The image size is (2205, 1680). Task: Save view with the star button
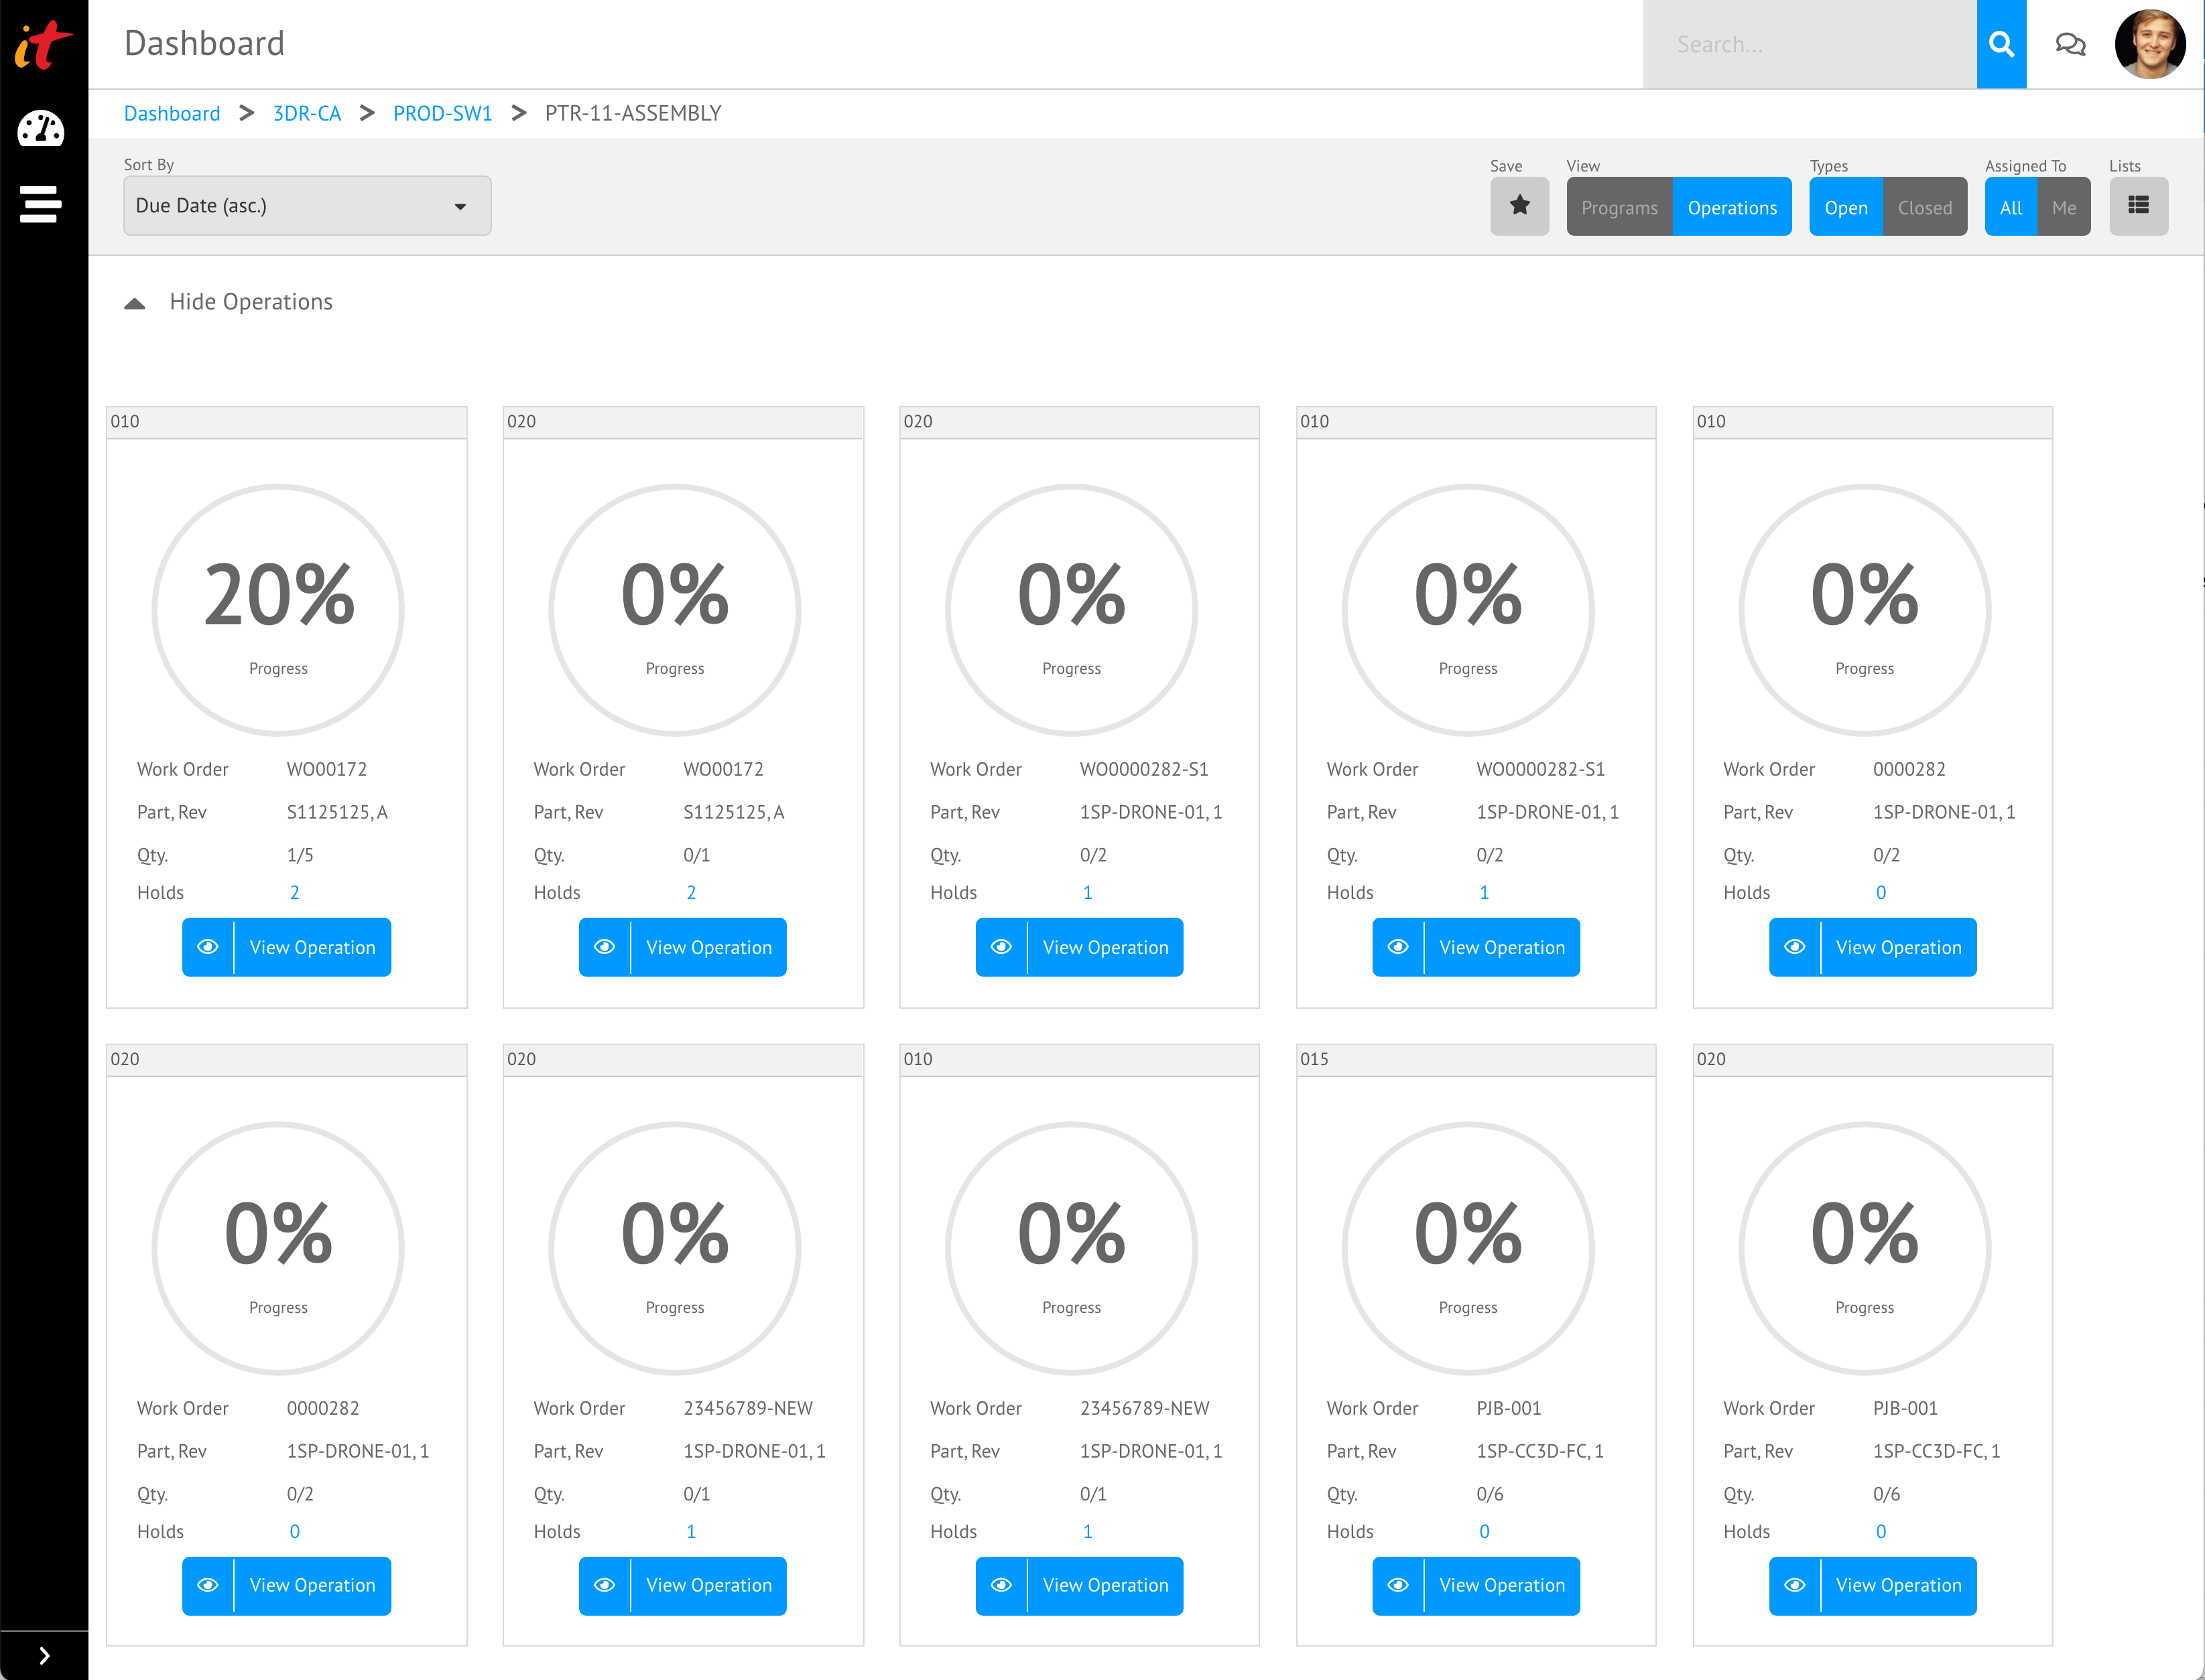pos(1519,206)
